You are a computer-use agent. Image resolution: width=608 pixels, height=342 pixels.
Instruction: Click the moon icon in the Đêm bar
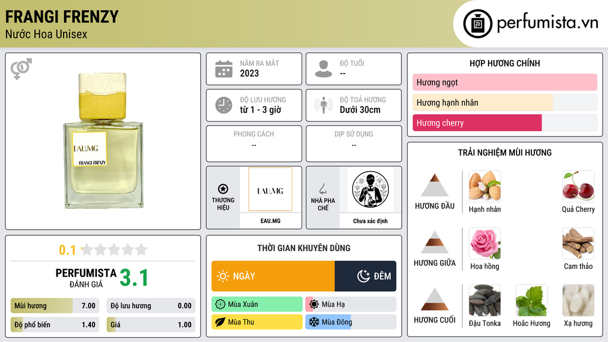[x=363, y=276]
